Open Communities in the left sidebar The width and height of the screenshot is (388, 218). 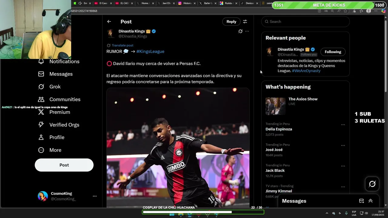[59, 99]
